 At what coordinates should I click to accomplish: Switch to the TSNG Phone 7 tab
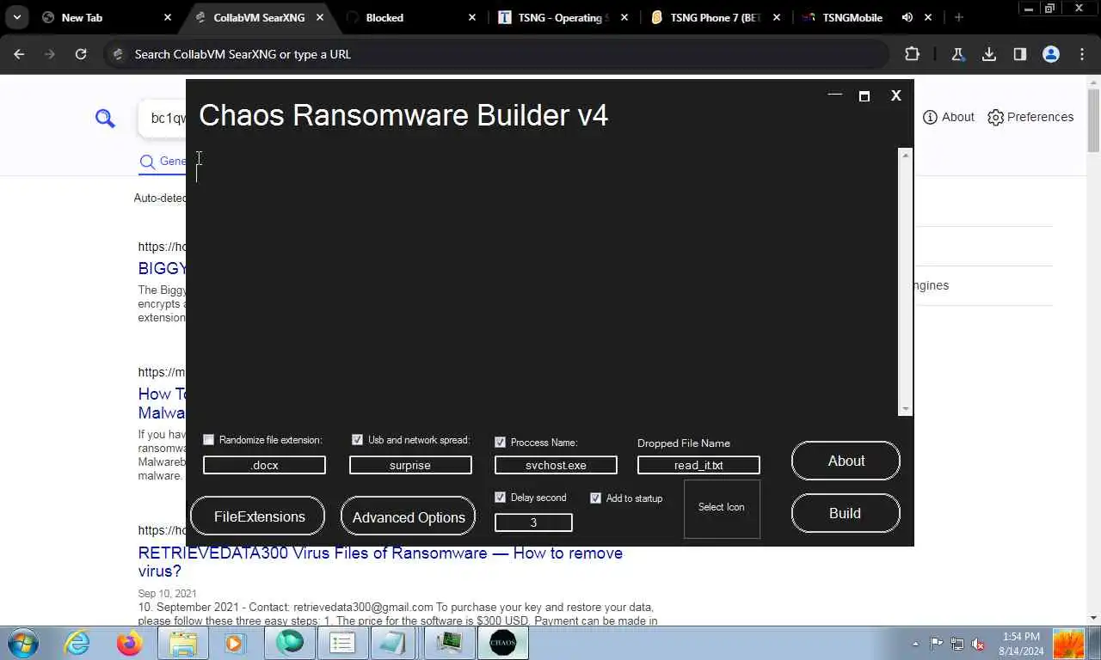pos(716,17)
